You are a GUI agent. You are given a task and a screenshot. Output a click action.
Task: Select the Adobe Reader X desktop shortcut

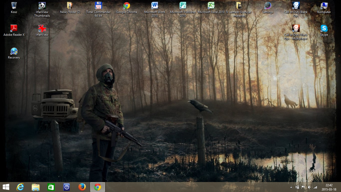tap(14, 30)
